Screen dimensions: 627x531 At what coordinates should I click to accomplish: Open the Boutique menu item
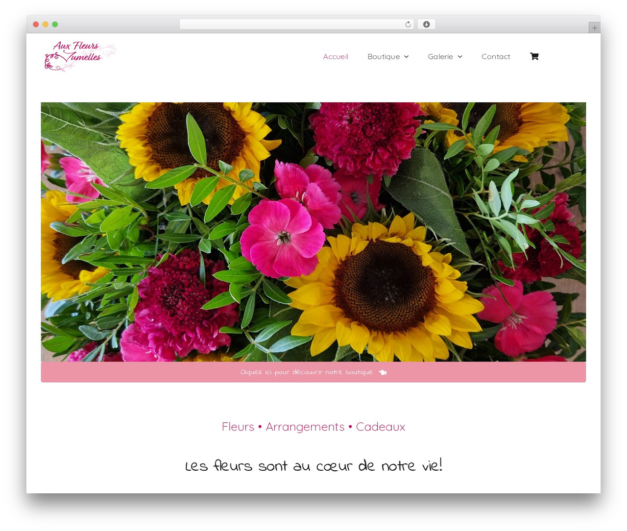[x=384, y=57]
